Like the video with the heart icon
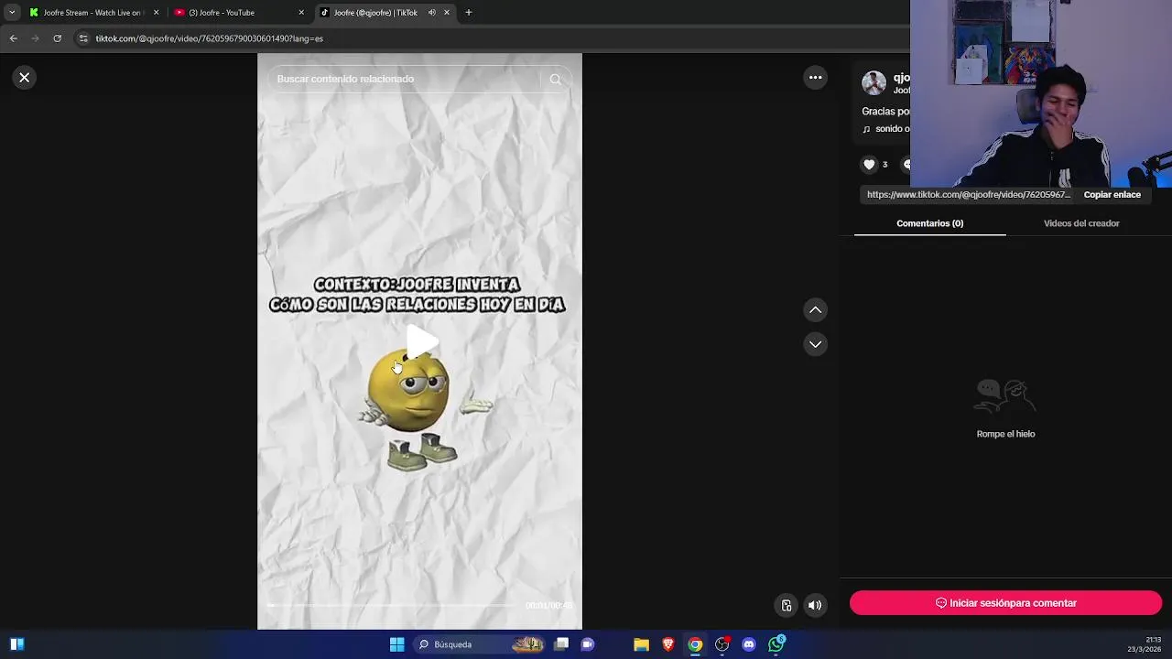 pyautogui.click(x=869, y=165)
